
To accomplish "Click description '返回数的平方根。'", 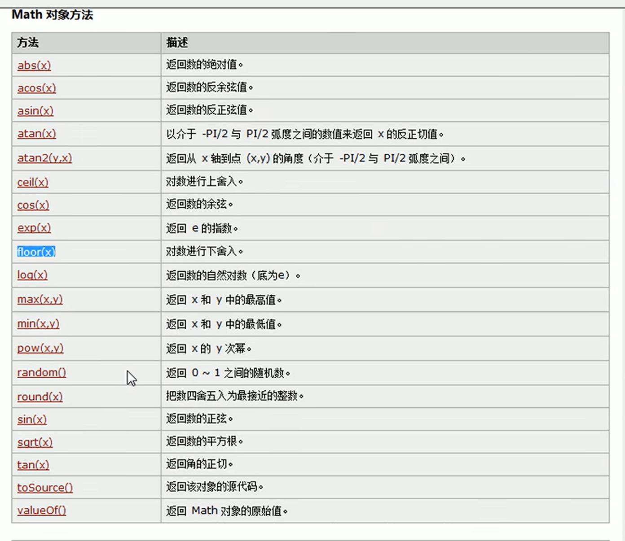I will [x=205, y=441].
